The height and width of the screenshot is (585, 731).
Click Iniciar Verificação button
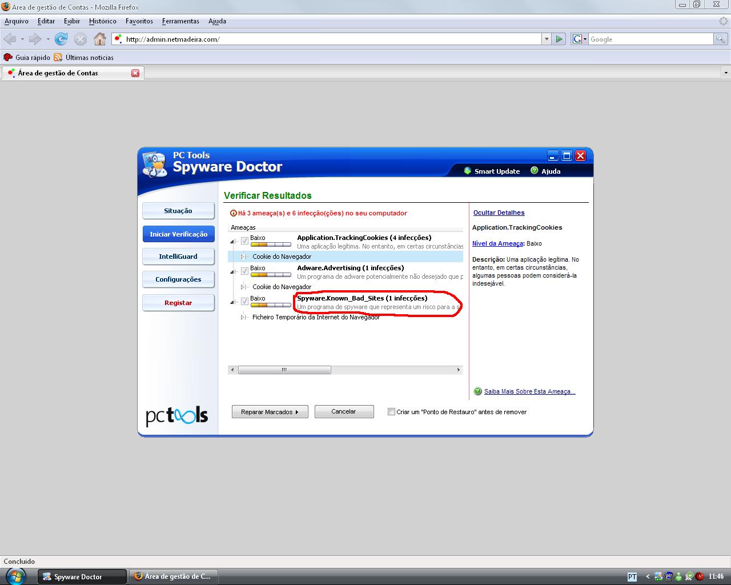178,234
